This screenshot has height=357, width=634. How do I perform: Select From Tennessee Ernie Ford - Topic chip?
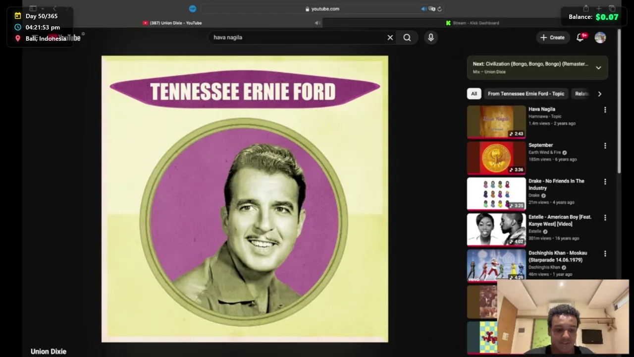[526, 94]
